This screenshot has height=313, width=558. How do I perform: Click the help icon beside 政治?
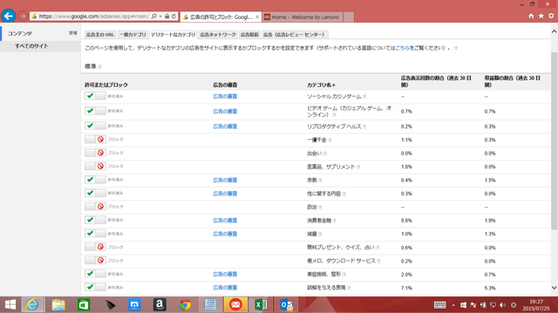(320, 207)
